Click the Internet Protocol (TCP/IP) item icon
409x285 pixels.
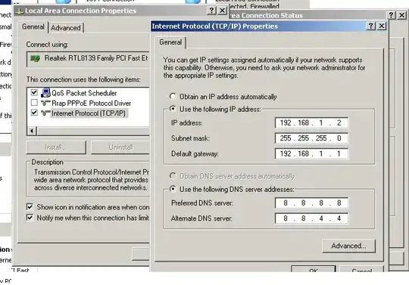[x=45, y=113]
